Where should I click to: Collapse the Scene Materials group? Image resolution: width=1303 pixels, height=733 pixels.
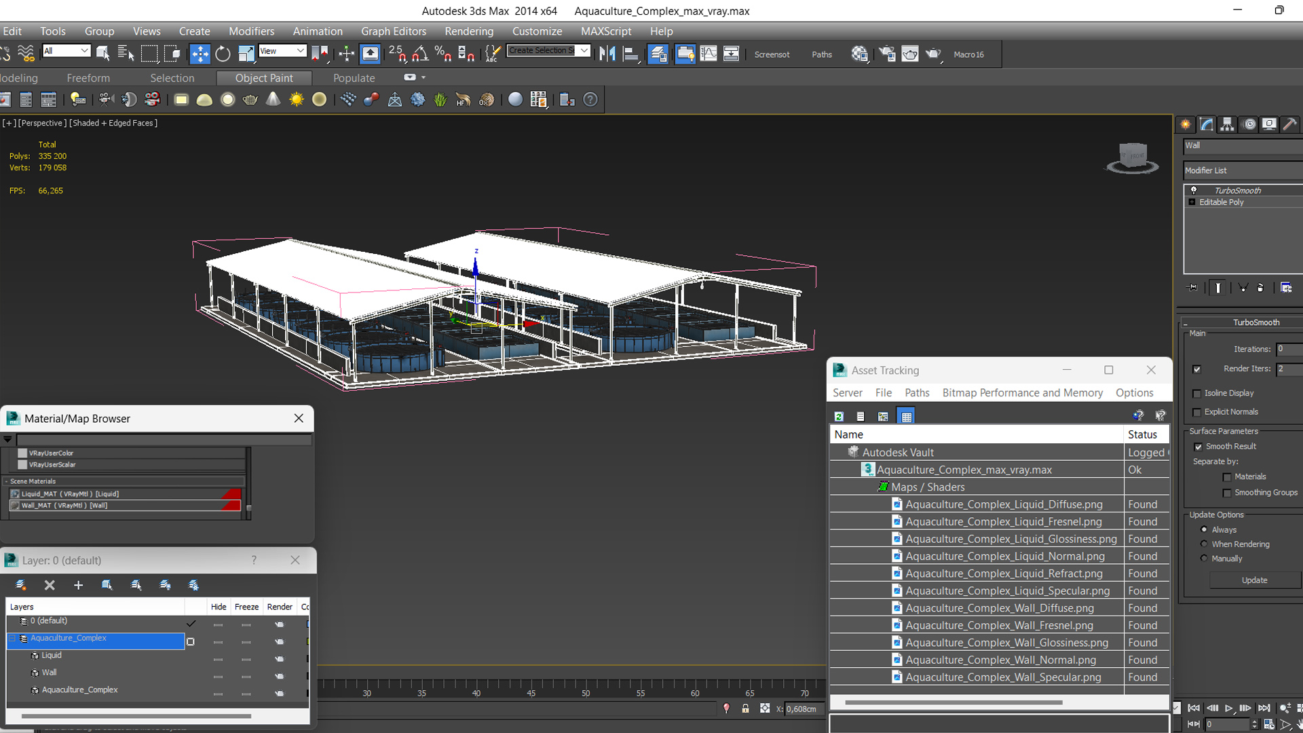(x=6, y=481)
